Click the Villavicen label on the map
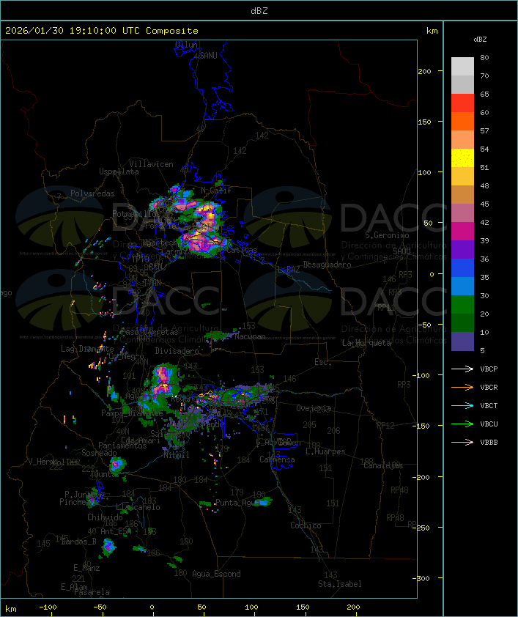 point(151,164)
